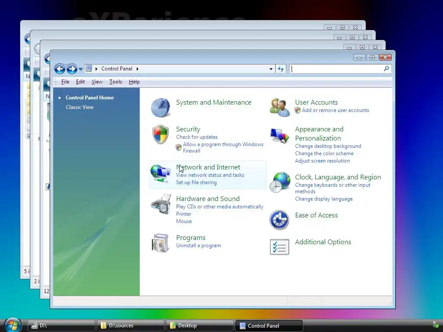Expand arrow before Control Panel in breadcrumb

(x=96, y=69)
